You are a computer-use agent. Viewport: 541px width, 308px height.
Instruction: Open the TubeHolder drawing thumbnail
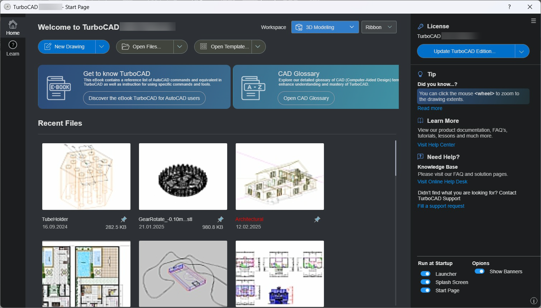coord(86,177)
